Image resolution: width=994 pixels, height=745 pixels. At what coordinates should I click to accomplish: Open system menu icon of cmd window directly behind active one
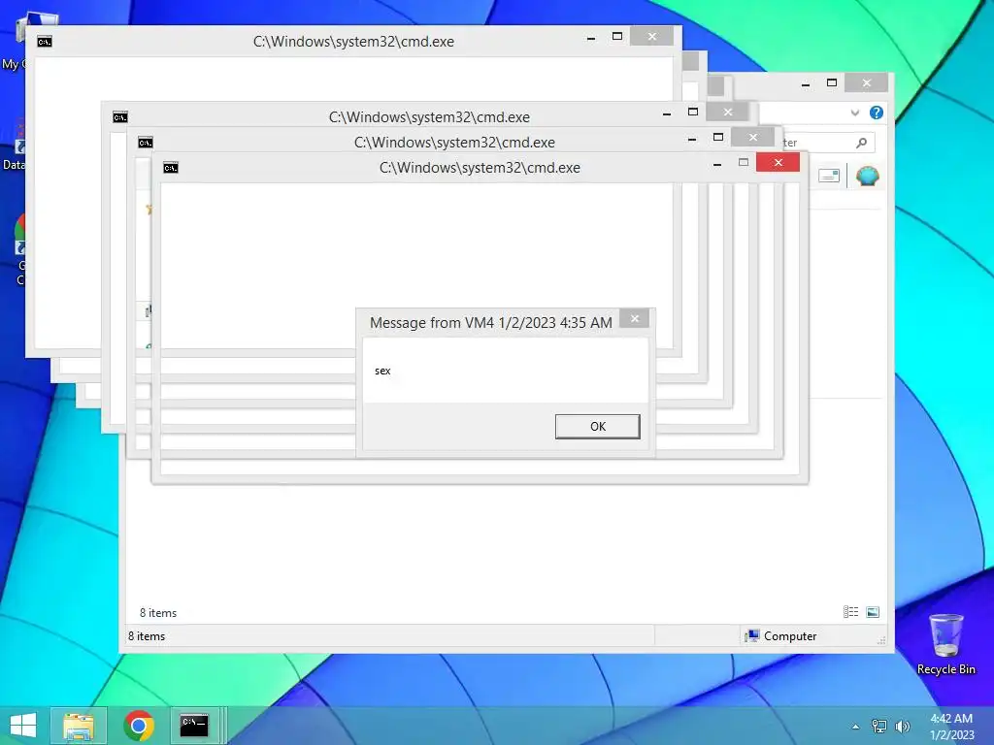(146, 143)
